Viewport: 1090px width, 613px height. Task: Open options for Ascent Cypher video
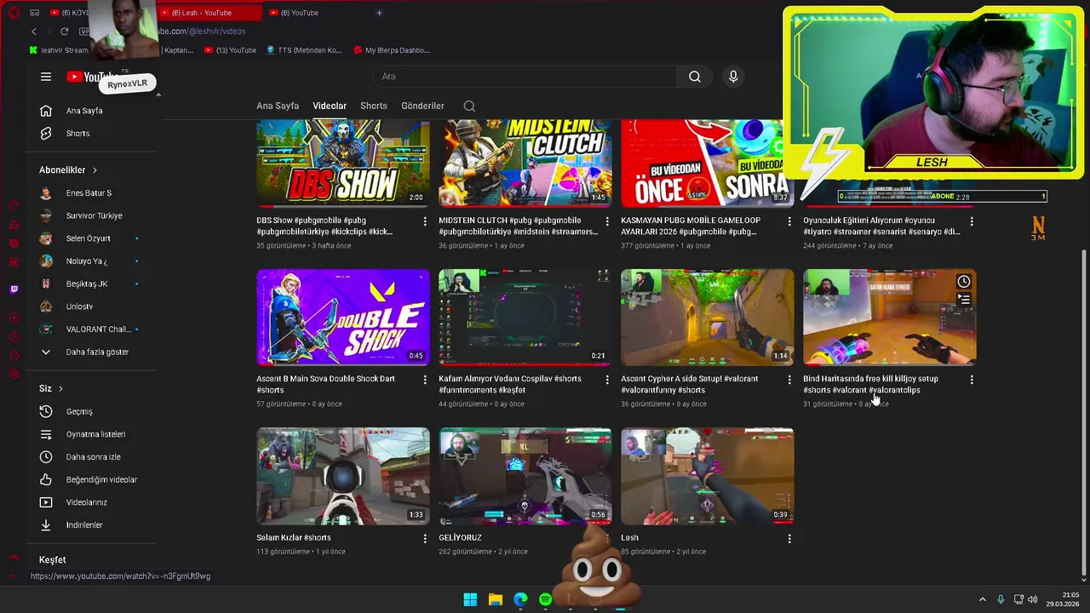(x=789, y=380)
